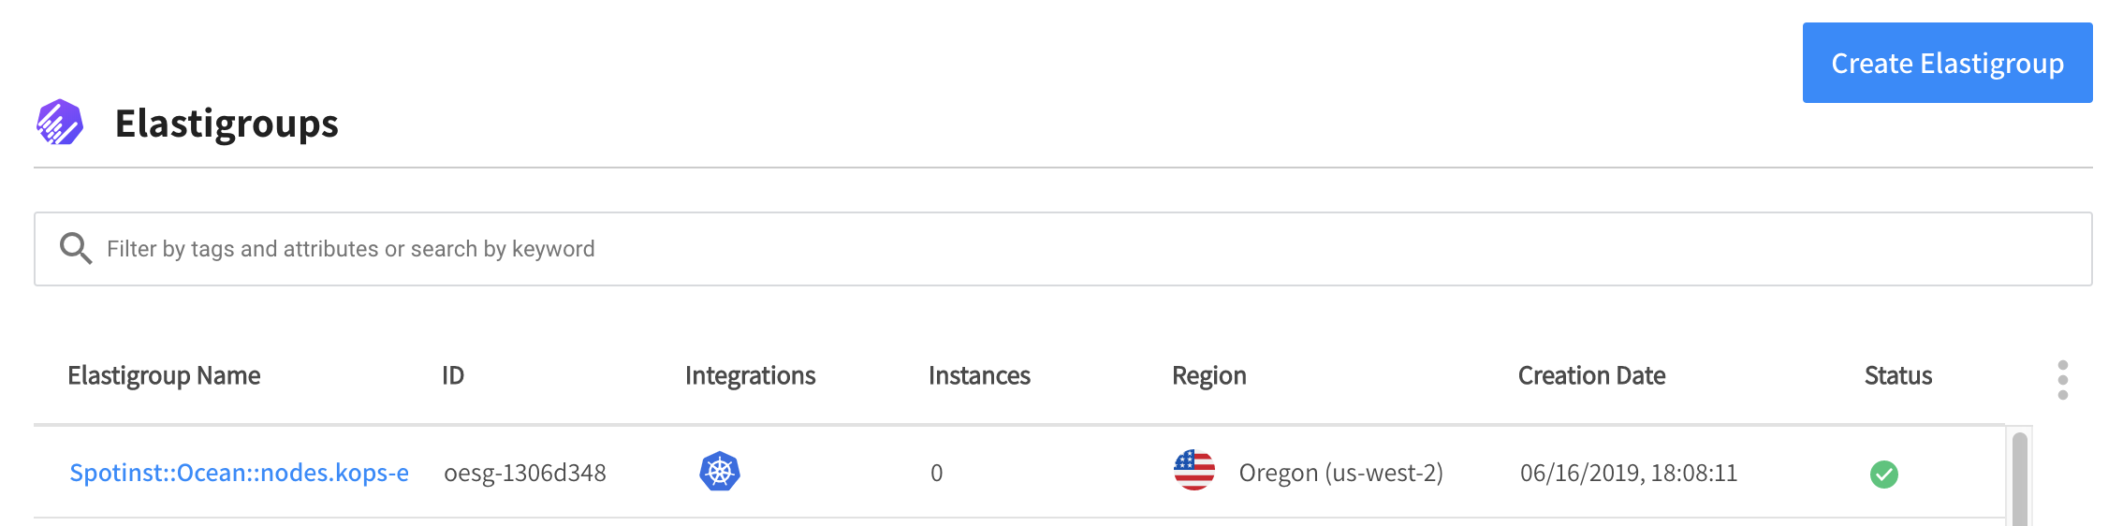Open the column options three-dot menu

(2062, 380)
